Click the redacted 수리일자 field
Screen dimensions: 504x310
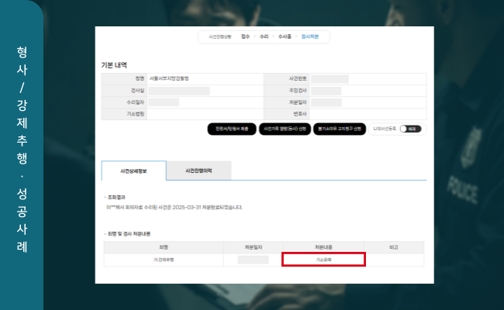(x=164, y=102)
